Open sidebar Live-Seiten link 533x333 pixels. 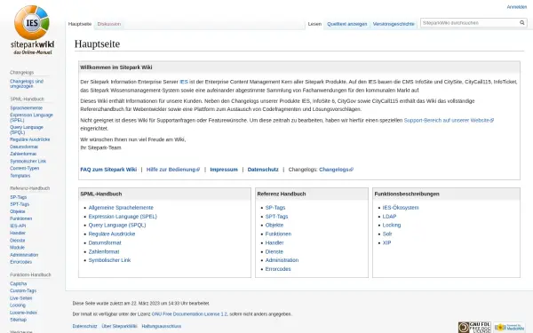[x=21, y=298]
